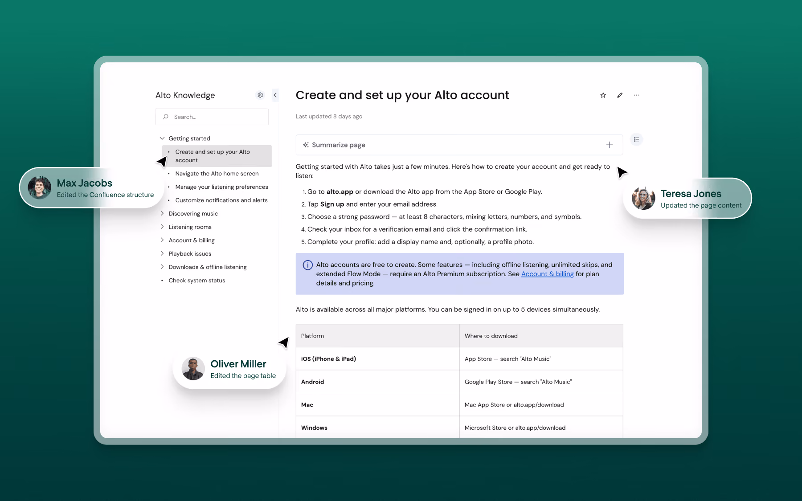802x501 pixels.
Task: Open the table of contents list icon
Action: click(636, 139)
